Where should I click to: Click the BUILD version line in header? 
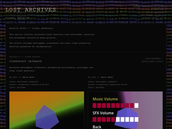[x=157, y=12]
